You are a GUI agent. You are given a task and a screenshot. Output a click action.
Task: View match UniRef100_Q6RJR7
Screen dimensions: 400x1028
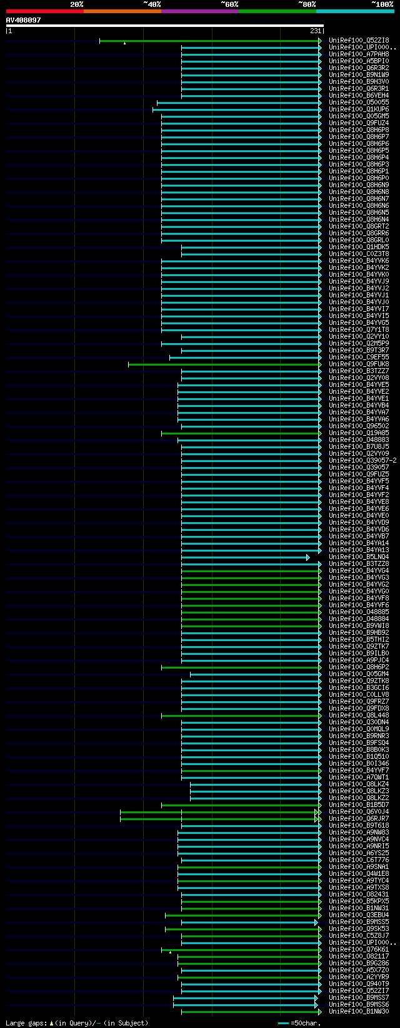359,818
